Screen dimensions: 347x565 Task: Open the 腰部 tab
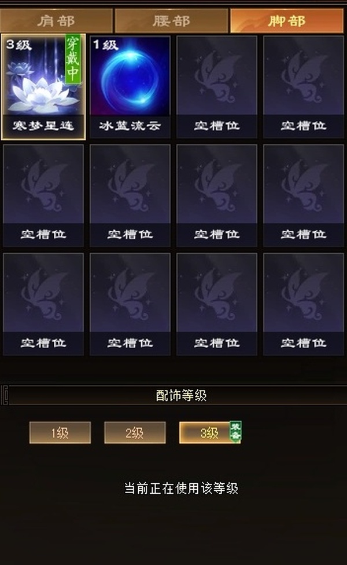pos(171,21)
